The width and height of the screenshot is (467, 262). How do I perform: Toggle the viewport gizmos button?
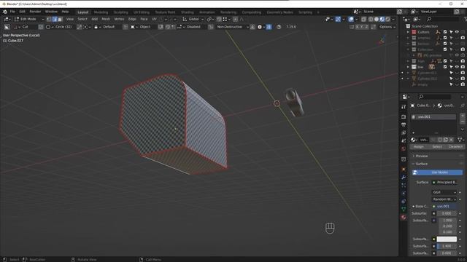pos(338,19)
